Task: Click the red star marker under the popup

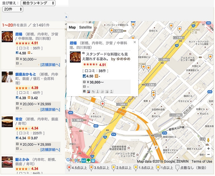Action: coord(102,104)
